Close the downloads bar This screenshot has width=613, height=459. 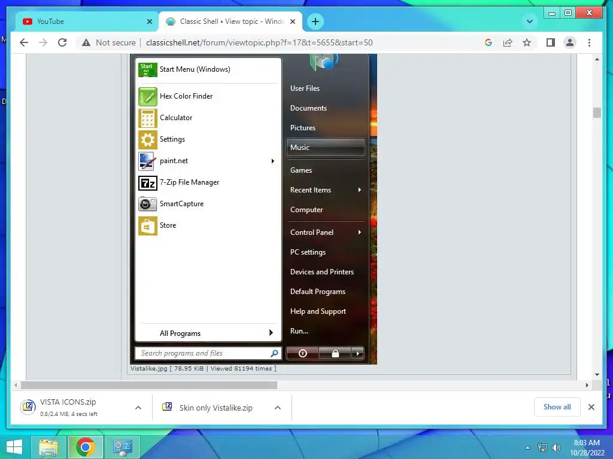click(591, 407)
